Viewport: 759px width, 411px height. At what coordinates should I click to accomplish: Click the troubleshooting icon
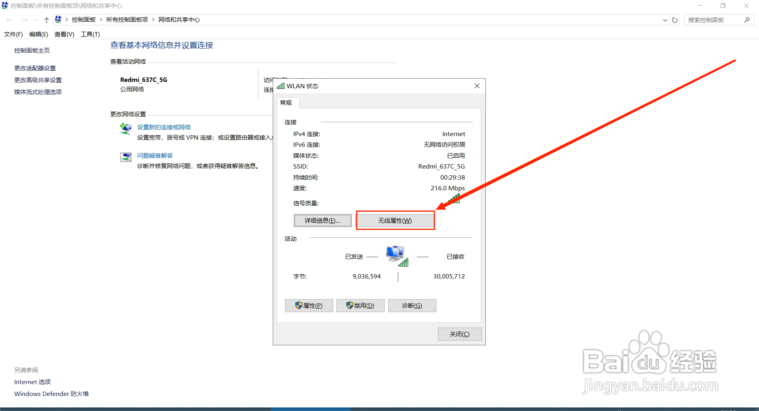coord(126,157)
